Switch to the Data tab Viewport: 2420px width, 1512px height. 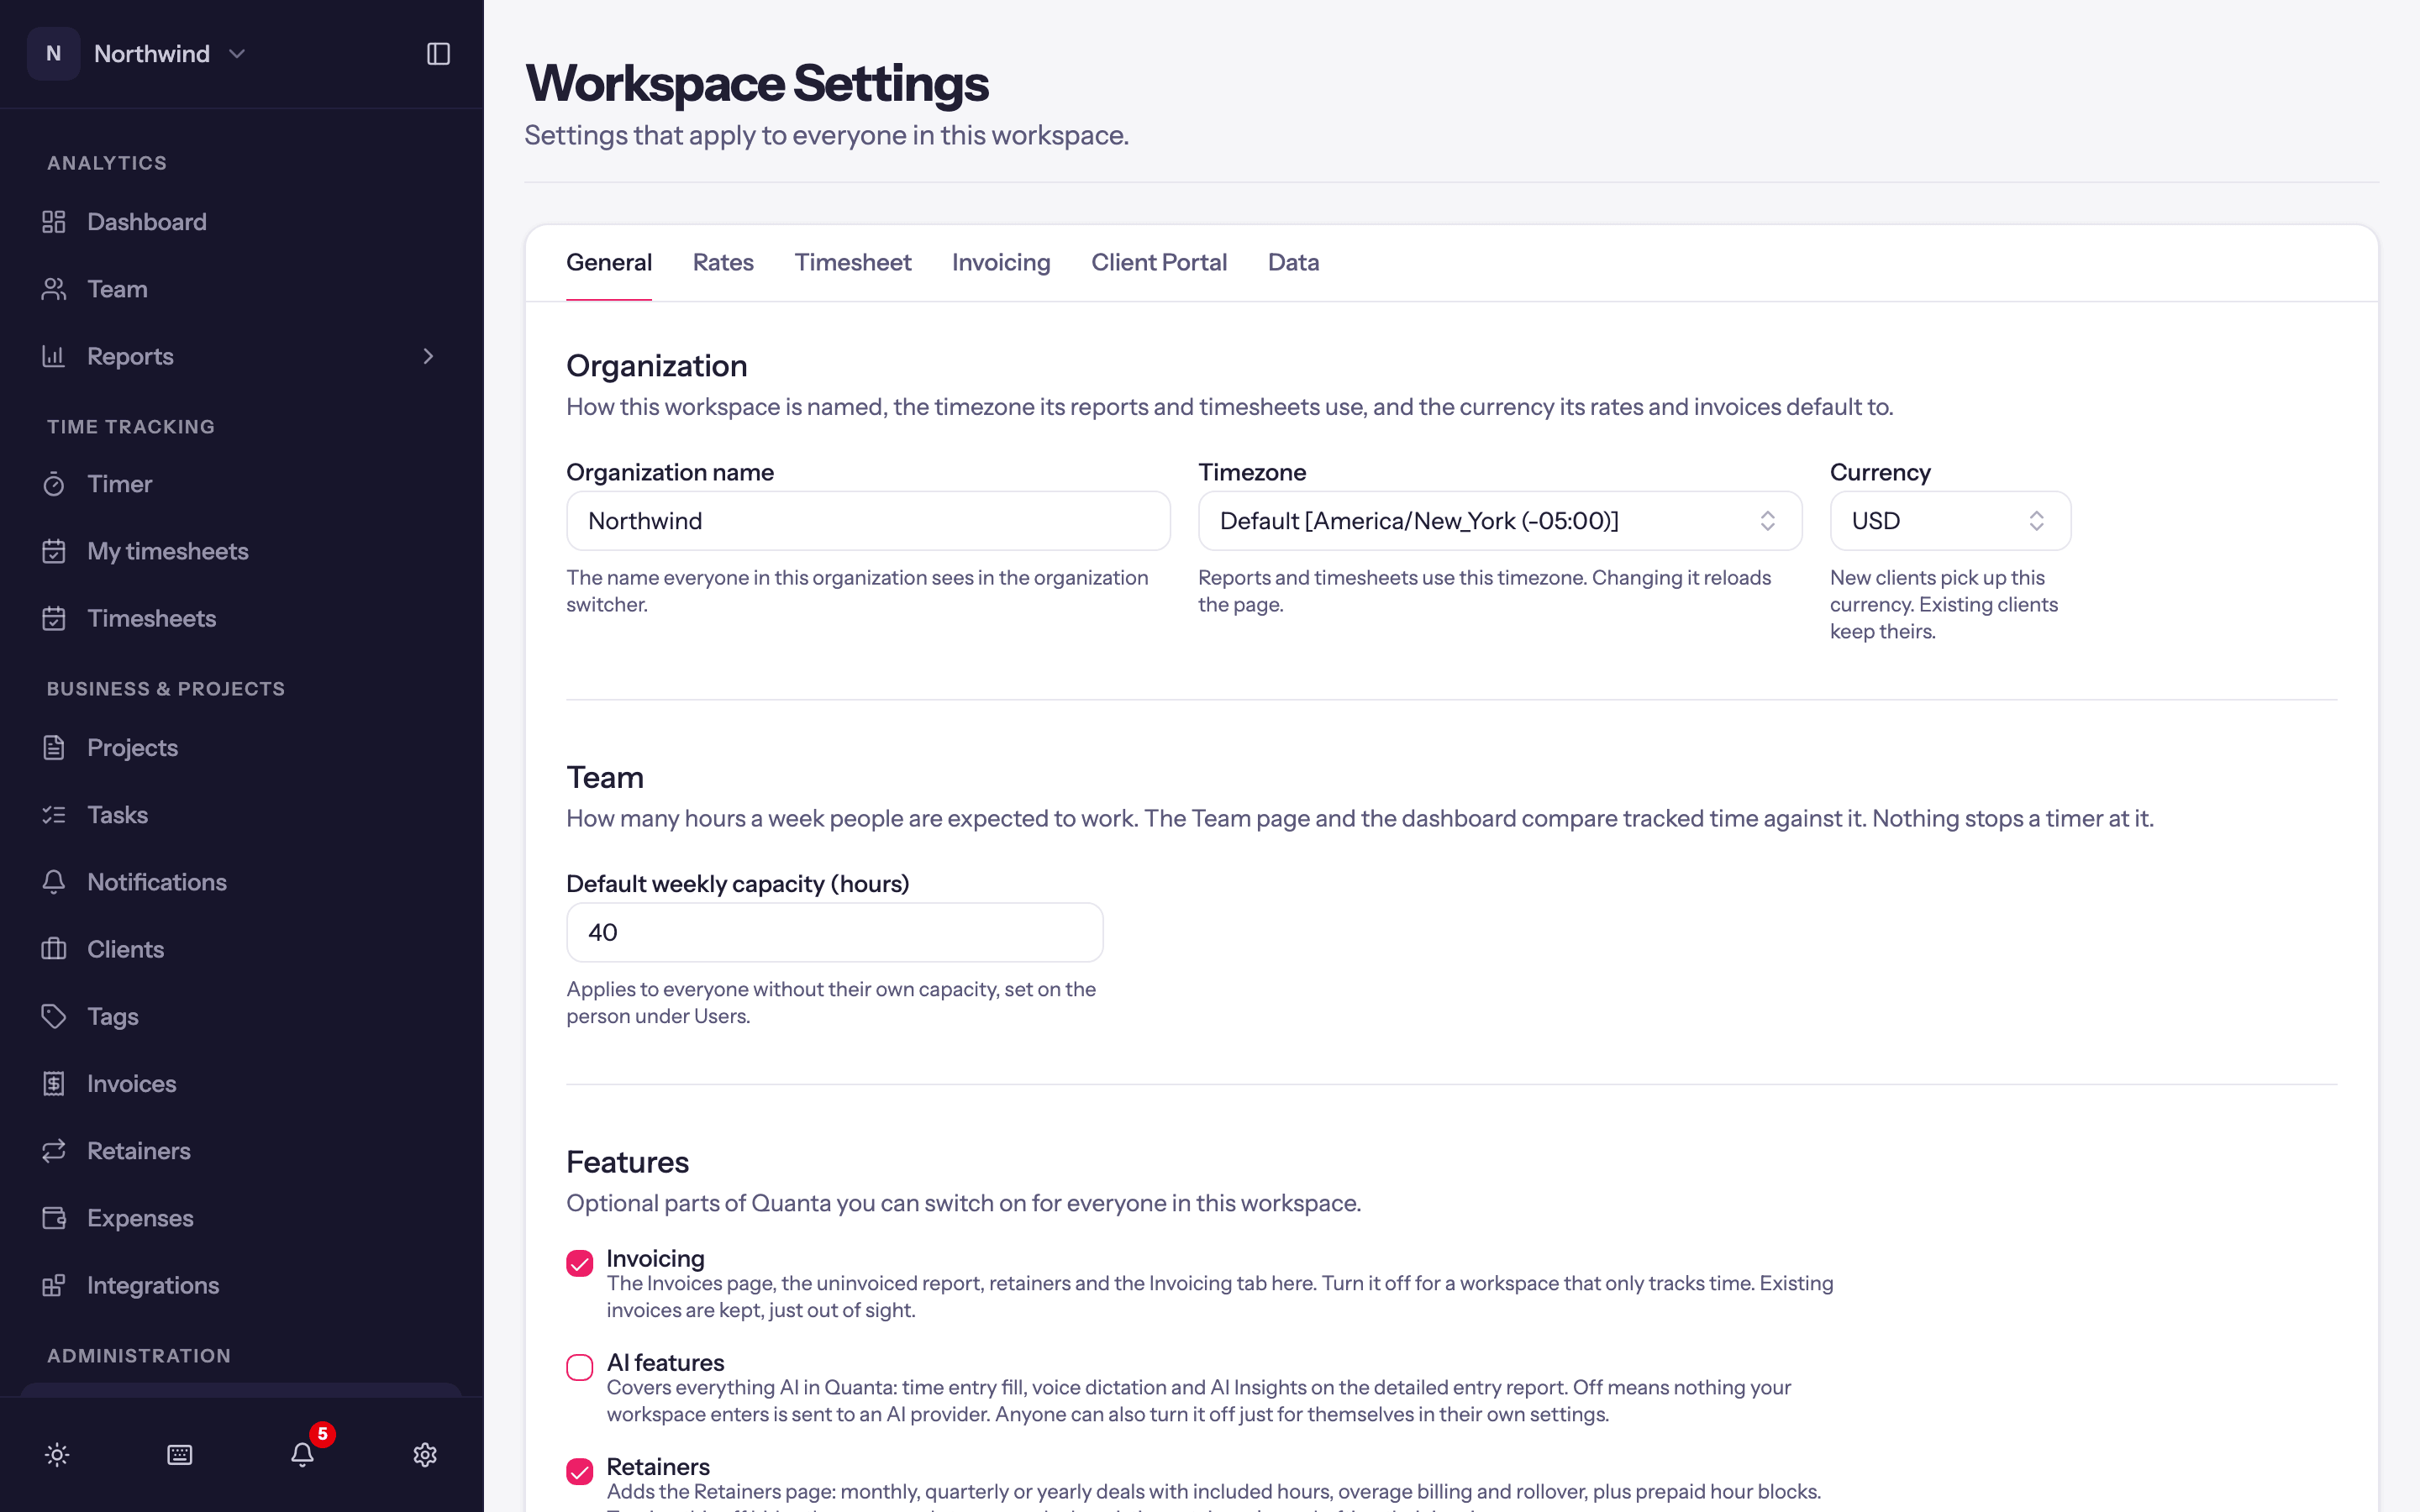click(x=1293, y=262)
